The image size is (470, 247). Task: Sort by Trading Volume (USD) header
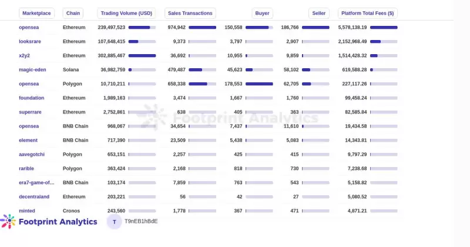tap(126, 13)
